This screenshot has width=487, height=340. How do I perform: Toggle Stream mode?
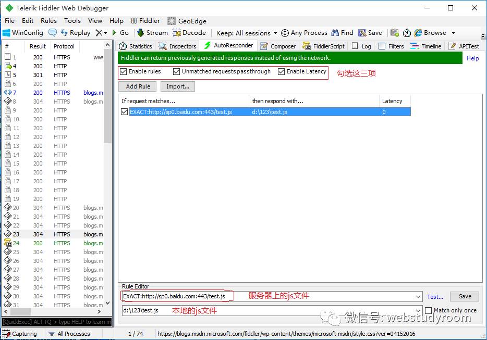tap(152, 33)
